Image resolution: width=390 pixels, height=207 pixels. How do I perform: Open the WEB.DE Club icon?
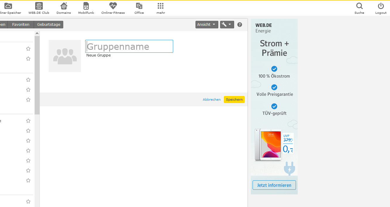pyautogui.click(x=39, y=6)
